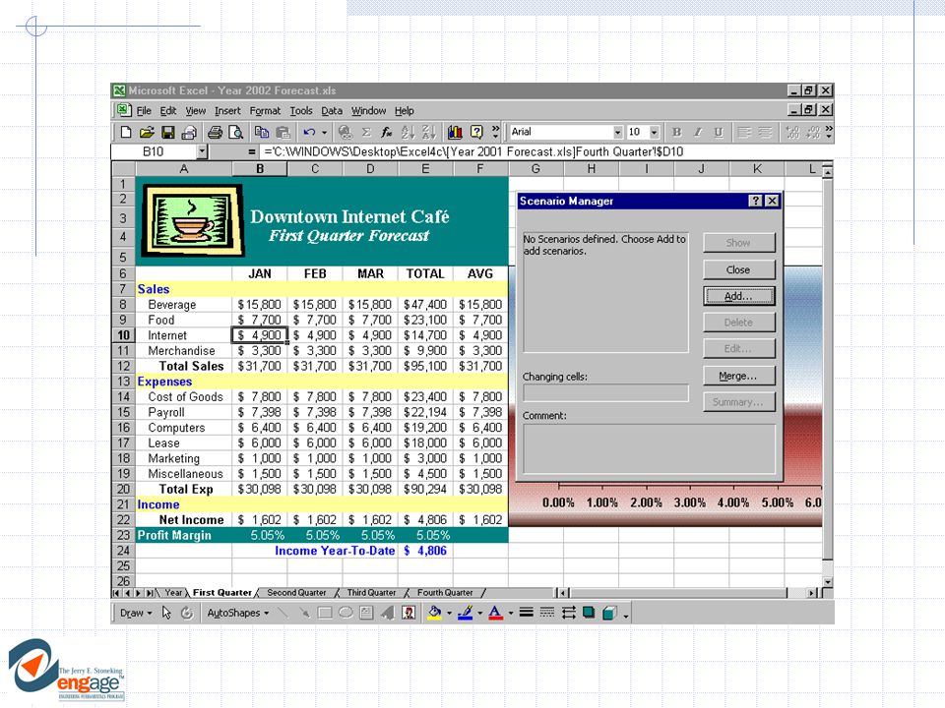This screenshot has width=945, height=708.
Task: Sort descending with the Z-A icon
Action: (x=428, y=132)
